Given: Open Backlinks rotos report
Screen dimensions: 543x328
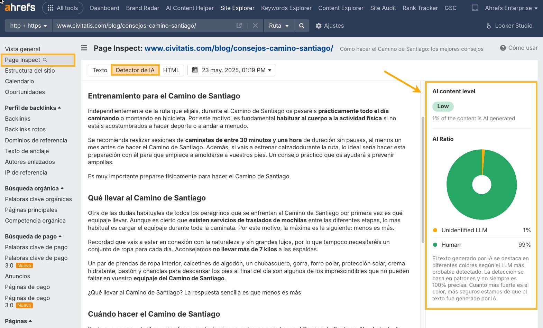Looking at the screenshot, I should [x=25, y=129].
